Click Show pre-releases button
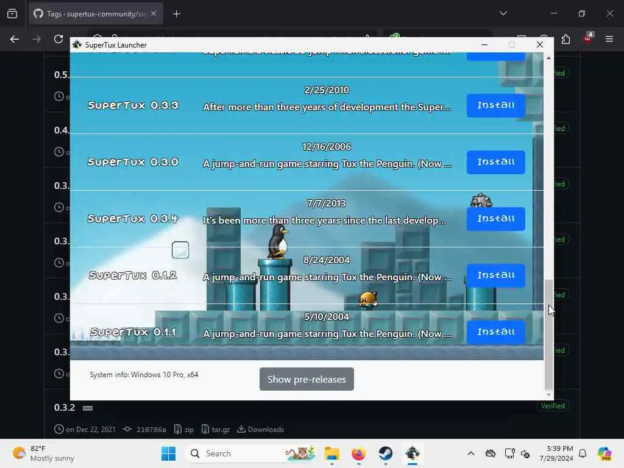Screen dimensions: 624x468 coord(307,379)
